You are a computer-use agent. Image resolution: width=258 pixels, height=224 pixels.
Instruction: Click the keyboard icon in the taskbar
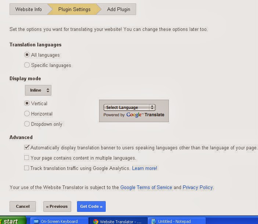36,221
